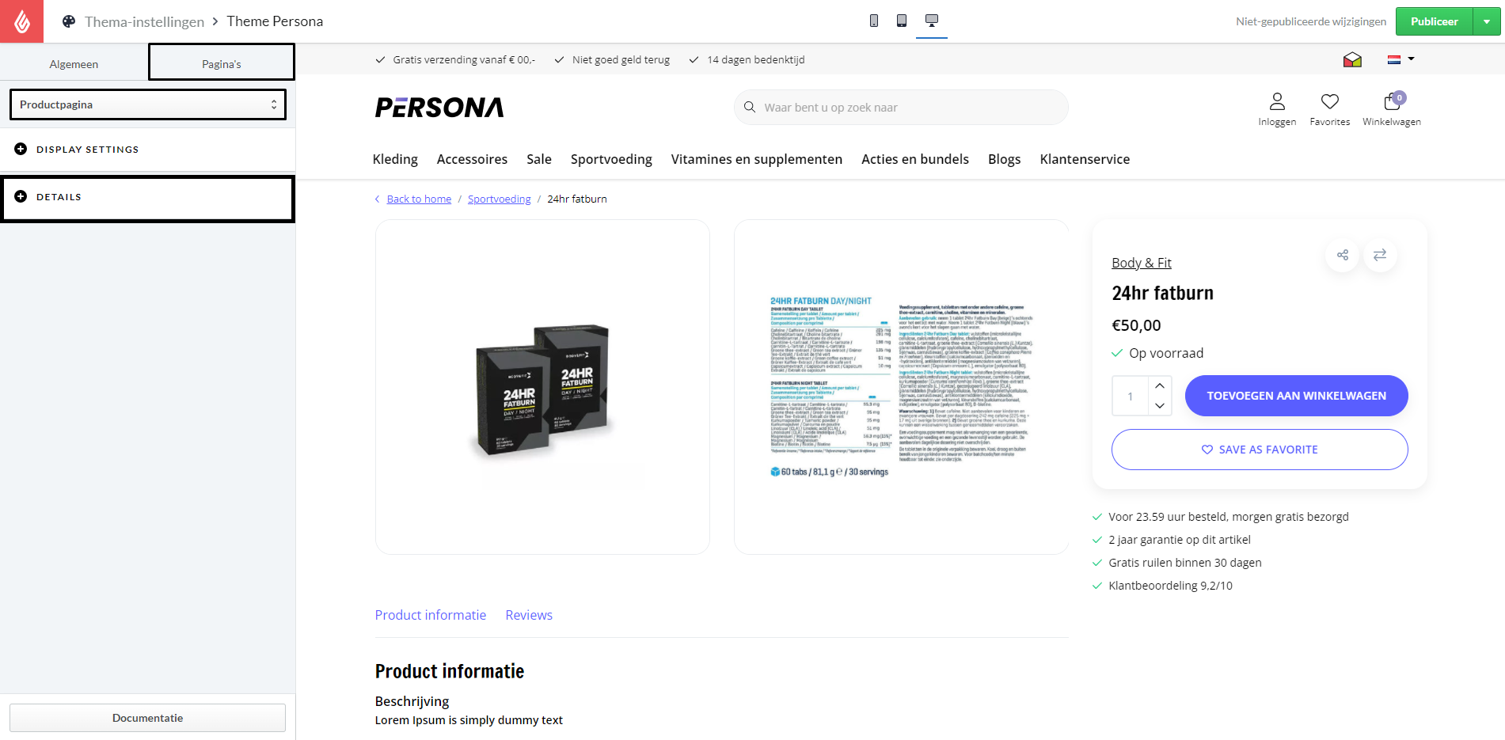This screenshot has width=1505, height=740.
Task: Open the nutrition label product image
Action: point(902,387)
